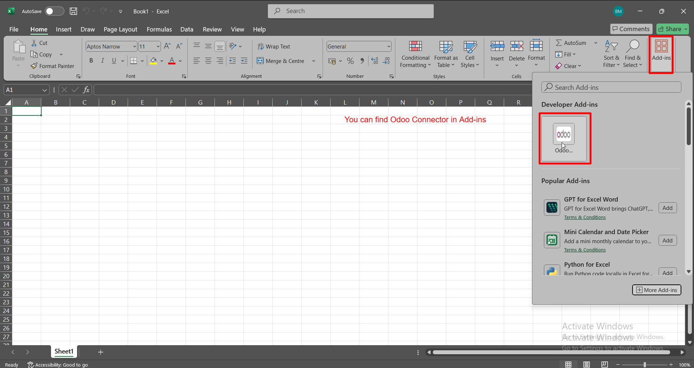Screen dimensions: 694x368
Task: Apply the yellow fill colour
Action: (x=153, y=61)
